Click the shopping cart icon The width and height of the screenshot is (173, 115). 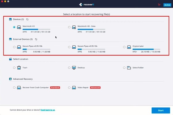click(x=159, y=5)
